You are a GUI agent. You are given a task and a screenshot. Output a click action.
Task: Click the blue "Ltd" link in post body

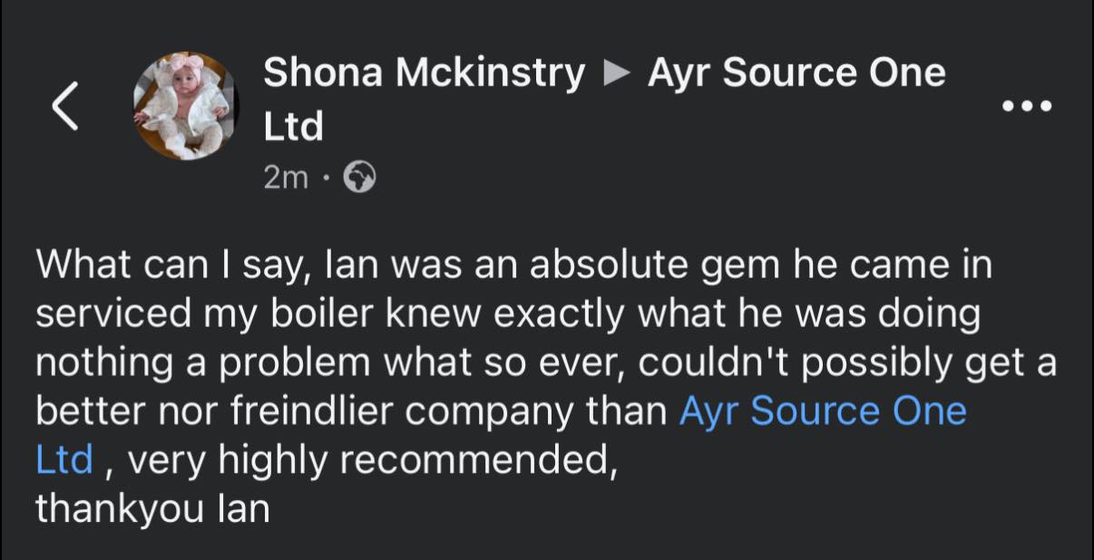63,460
